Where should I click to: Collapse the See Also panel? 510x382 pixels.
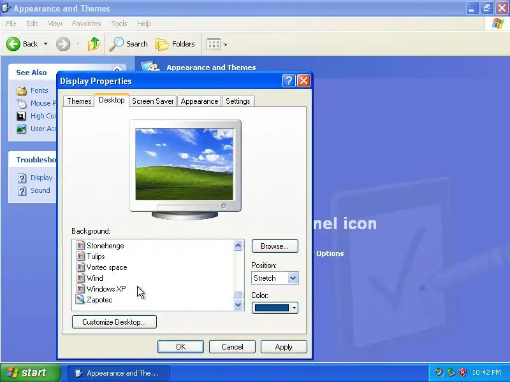117,69
